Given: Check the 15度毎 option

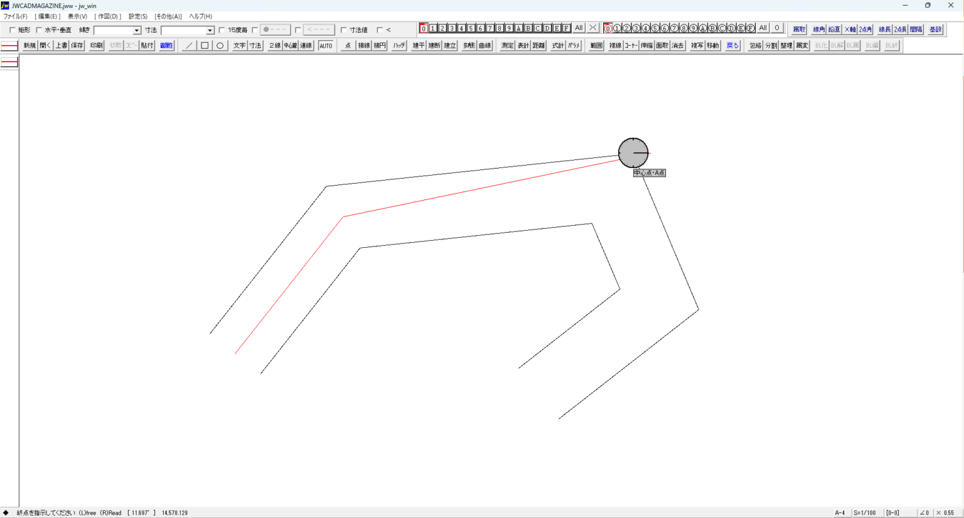Looking at the screenshot, I should pos(222,30).
